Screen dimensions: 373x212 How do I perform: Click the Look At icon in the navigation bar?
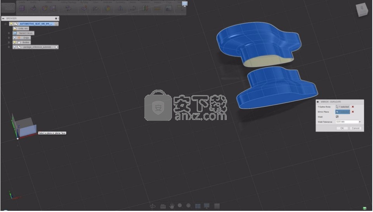(x=163, y=206)
